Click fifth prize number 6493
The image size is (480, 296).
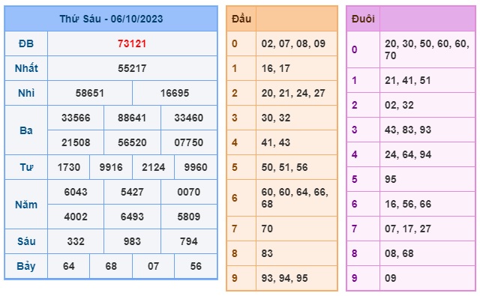(x=132, y=217)
